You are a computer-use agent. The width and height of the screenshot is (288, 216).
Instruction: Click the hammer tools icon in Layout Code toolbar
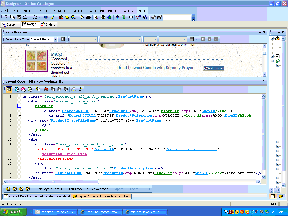(x=80, y=89)
